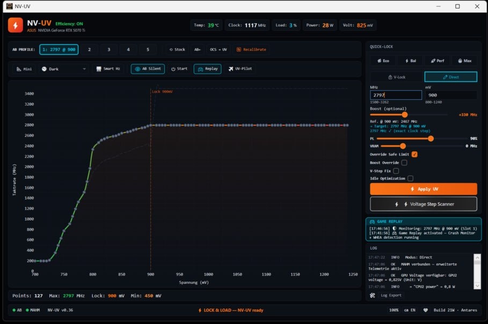Image resolution: width=488 pixels, height=324 pixels.
Task: Click the Temp 39 °C readout
Action: coord(206,25)
